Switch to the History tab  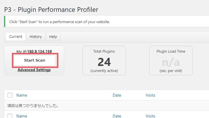pyautogui.click(x=36, y=37)
